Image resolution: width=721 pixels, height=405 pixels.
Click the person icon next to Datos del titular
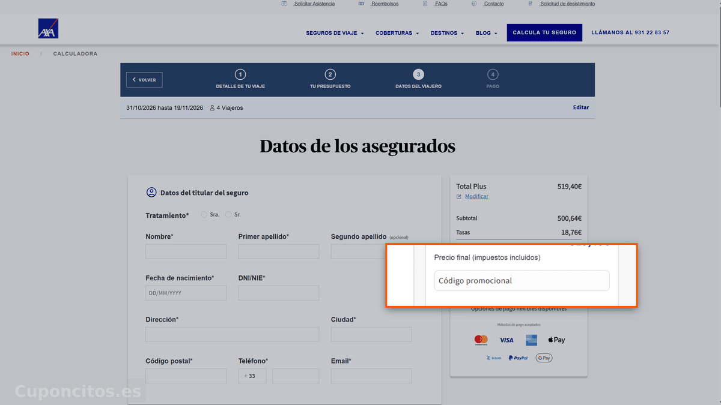tap(151, 193)
